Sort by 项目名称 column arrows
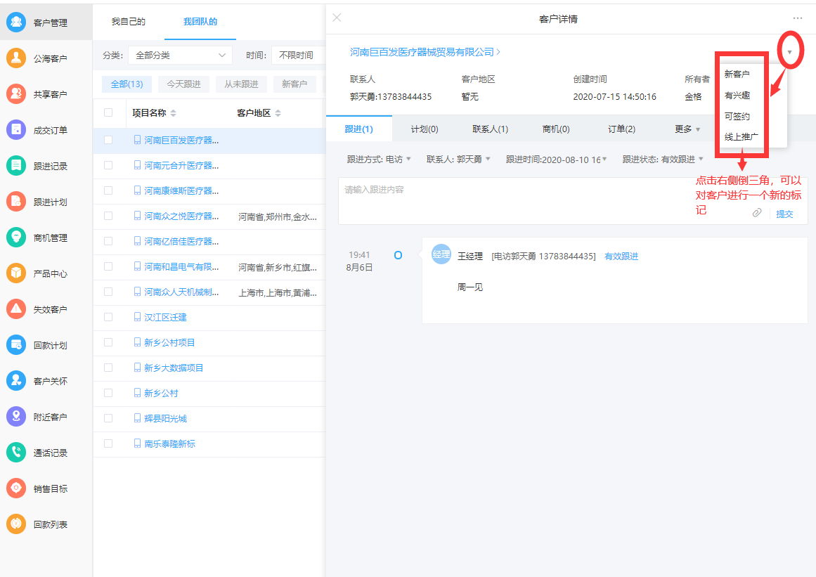 [174, 113]
